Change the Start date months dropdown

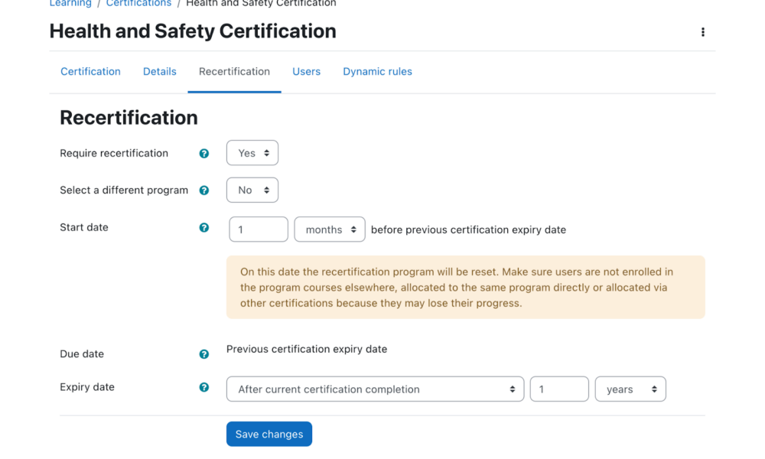(x=329, y=229)
